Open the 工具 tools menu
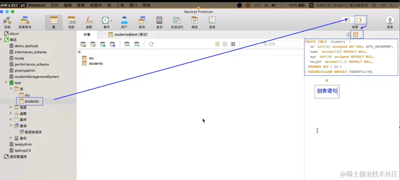The width and height of the screenshot is (400, 180). point(120,5)
